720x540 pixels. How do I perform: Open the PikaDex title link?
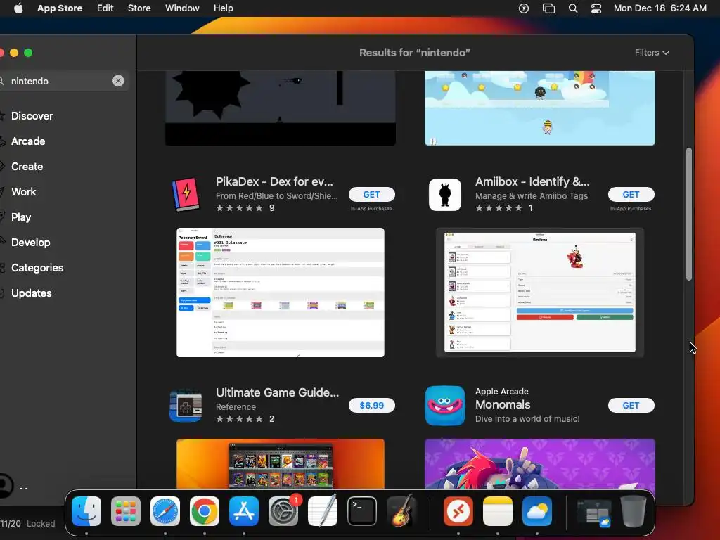(x=275, y=182)
